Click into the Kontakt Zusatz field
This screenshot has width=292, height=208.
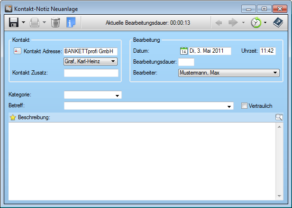pyautogui.click(x=91, y=73)
